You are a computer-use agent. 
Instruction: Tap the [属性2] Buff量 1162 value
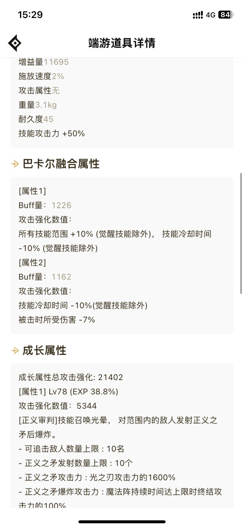[x=61, y=277]
